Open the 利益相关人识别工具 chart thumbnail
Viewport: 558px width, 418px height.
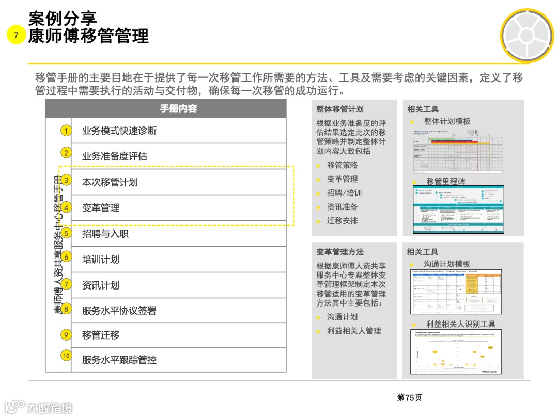456,351
